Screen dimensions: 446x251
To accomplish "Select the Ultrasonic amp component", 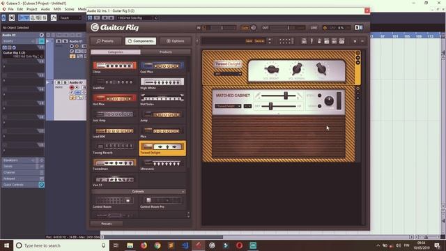I will pyautogui.click(x=162, y=165).
